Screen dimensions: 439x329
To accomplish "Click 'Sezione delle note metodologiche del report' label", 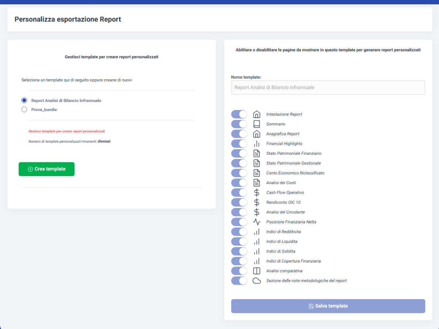I will 307,281.
